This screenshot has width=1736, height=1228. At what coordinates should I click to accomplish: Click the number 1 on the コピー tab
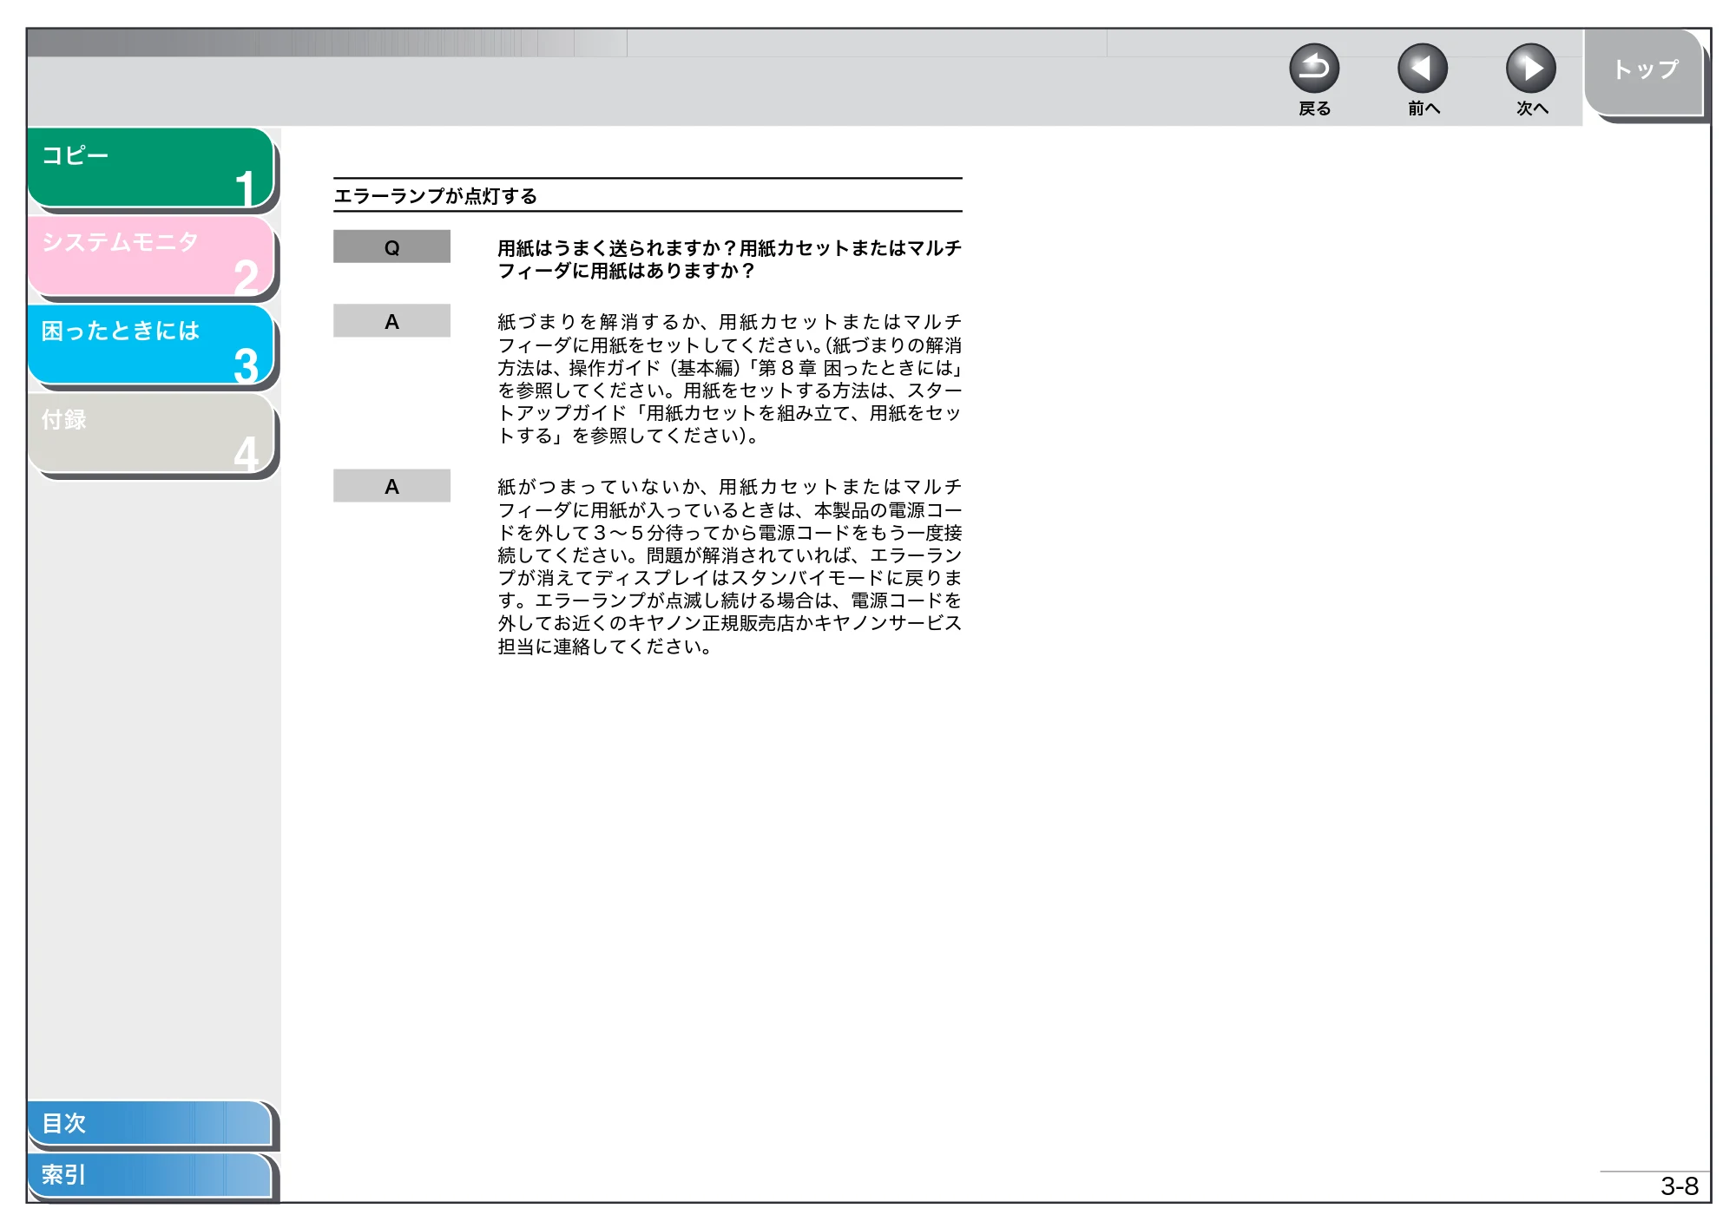245,188
